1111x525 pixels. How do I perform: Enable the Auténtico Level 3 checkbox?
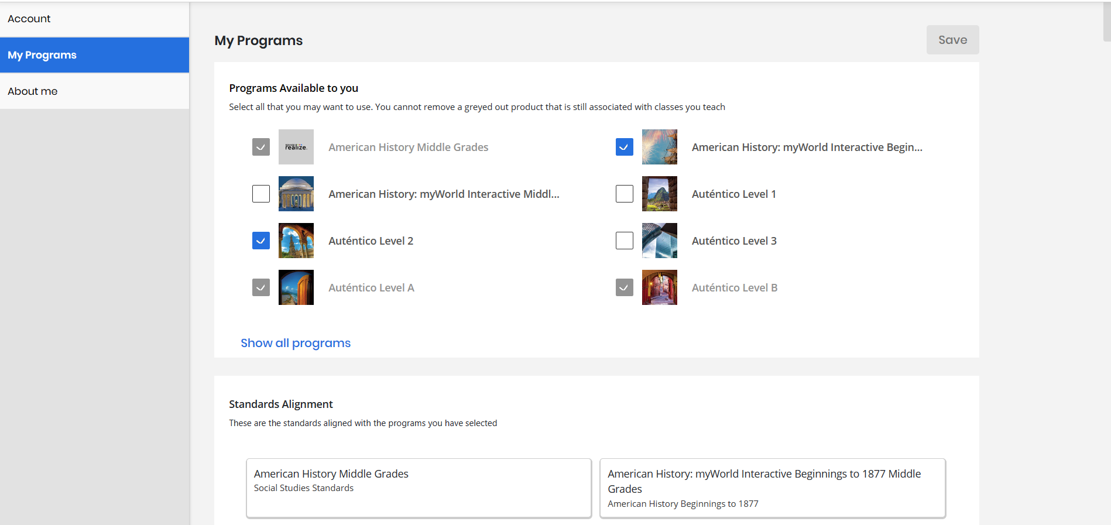coord(624,241)
